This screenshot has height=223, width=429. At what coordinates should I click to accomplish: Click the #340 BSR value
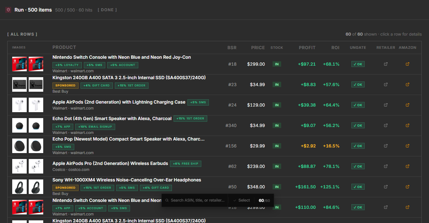coord(231,125)
